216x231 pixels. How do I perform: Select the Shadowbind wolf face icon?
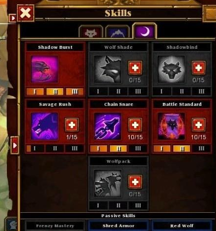(171, 69)
